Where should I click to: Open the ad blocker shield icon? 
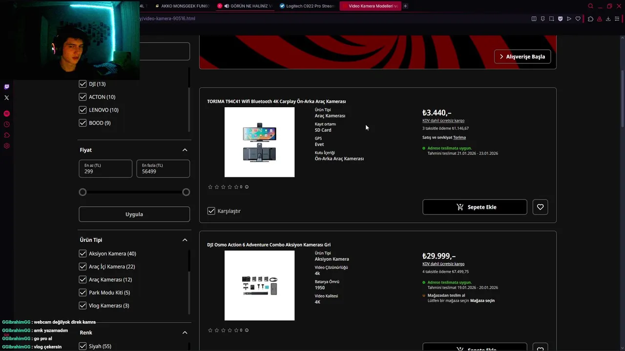pos(560,19)
